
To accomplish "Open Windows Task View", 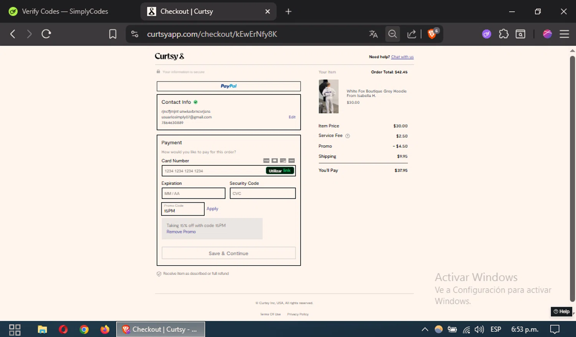I will (x=15, y=329).
